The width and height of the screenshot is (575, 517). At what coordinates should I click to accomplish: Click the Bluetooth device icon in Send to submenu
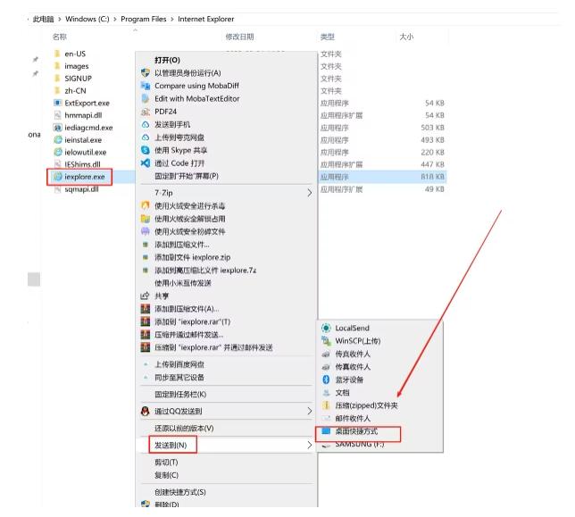tap(326, 379)
